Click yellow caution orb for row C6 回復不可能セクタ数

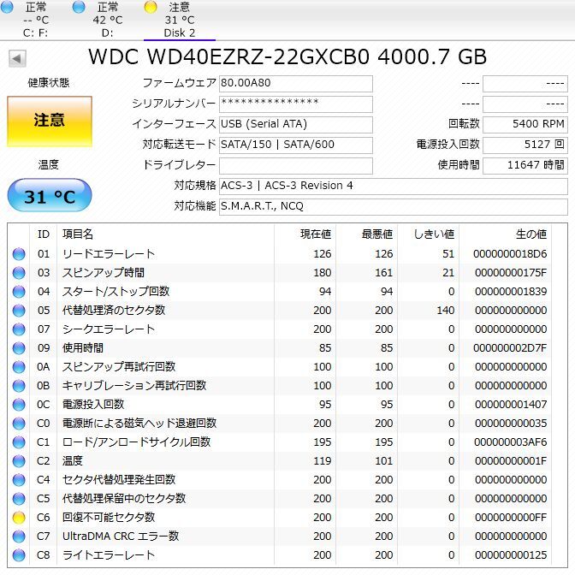click(19, 518)
